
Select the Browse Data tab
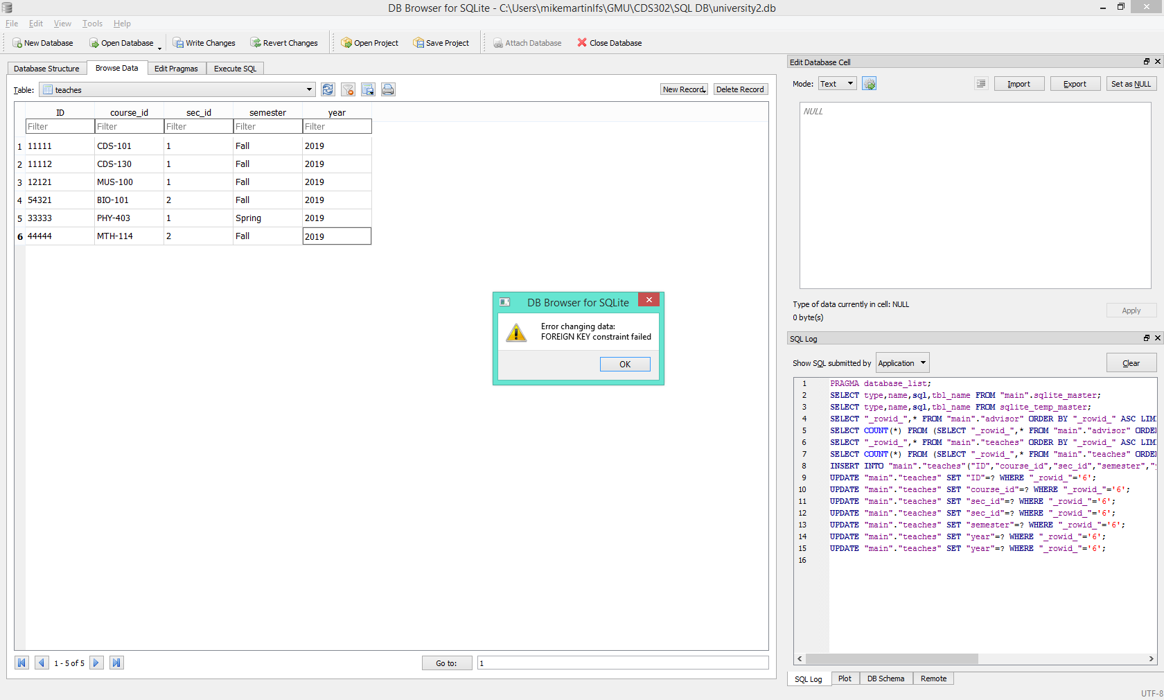tap(116, 68)
